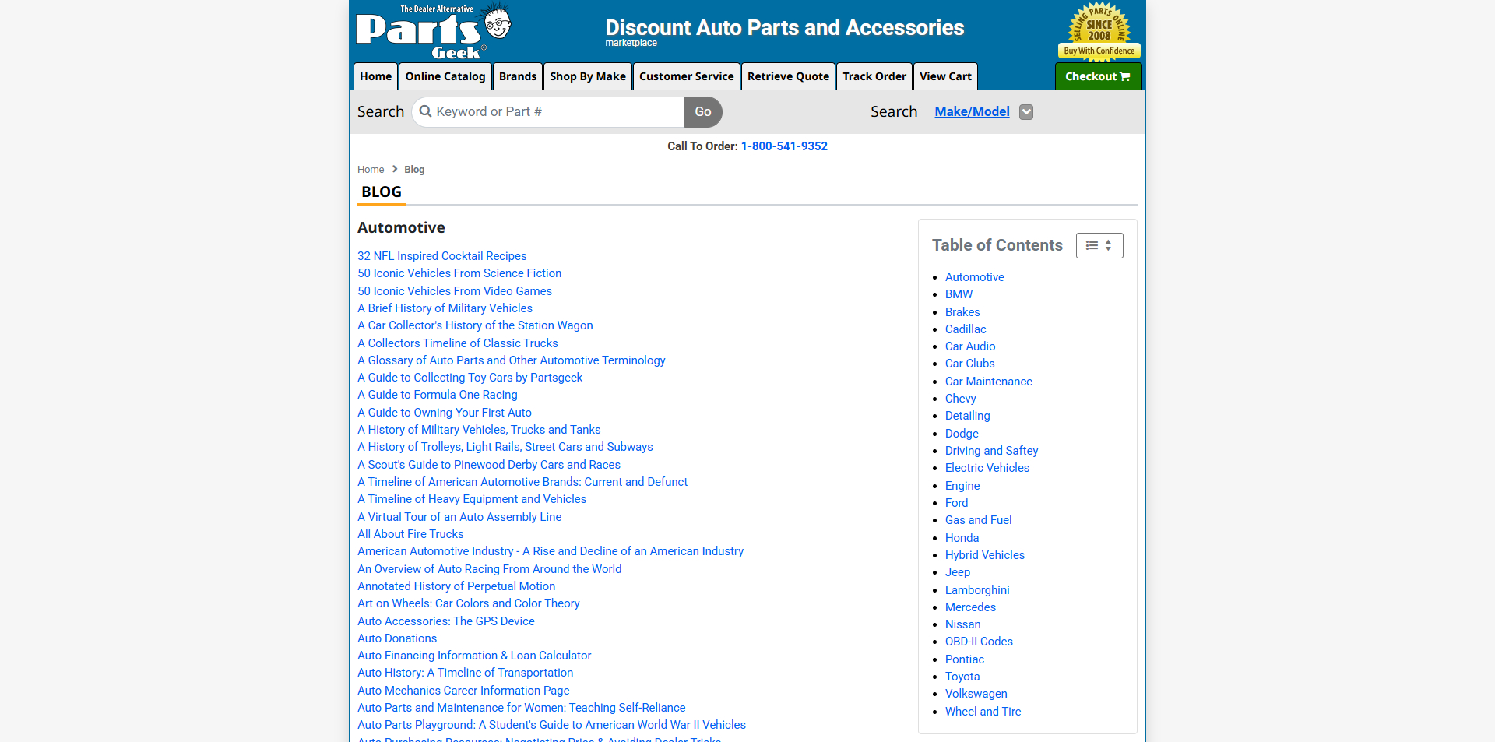This screenshot has height=742, width=1495.
Task: Jump to Lamborghini section
Action: pos(977,590)
